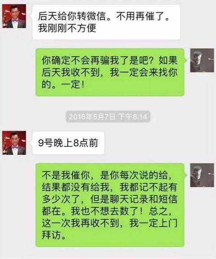Click the date "2018年5月7日" in the timestamp
This screenshot has width=216, height=259.
click(x=92, y=117)
